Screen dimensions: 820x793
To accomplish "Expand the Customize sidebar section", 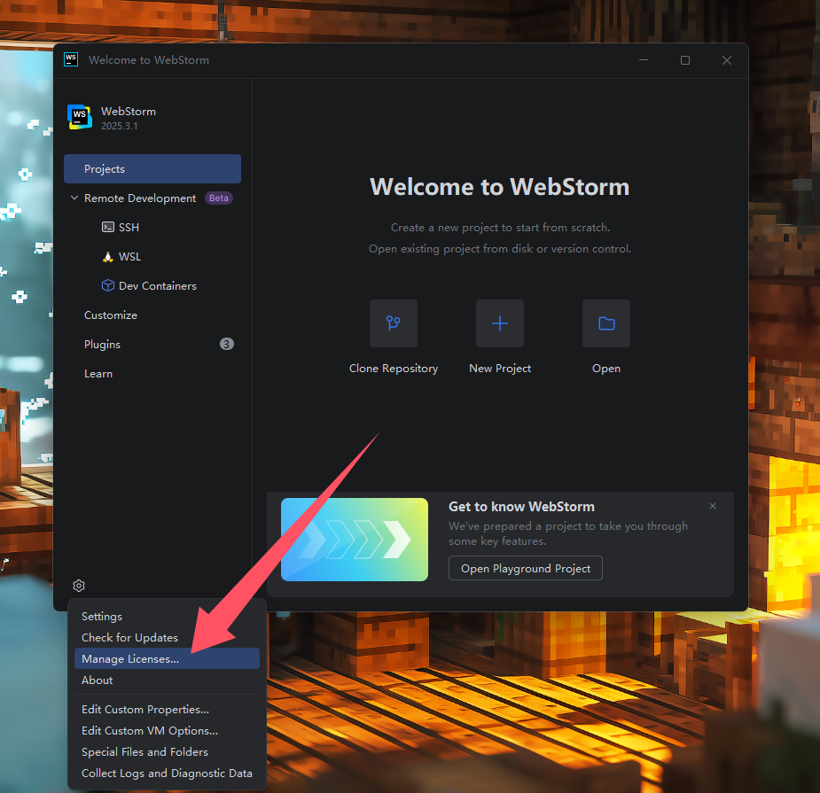I will click(110, 315).
